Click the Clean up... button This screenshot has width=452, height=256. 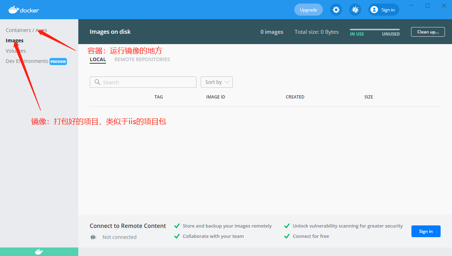click(428, 32)
